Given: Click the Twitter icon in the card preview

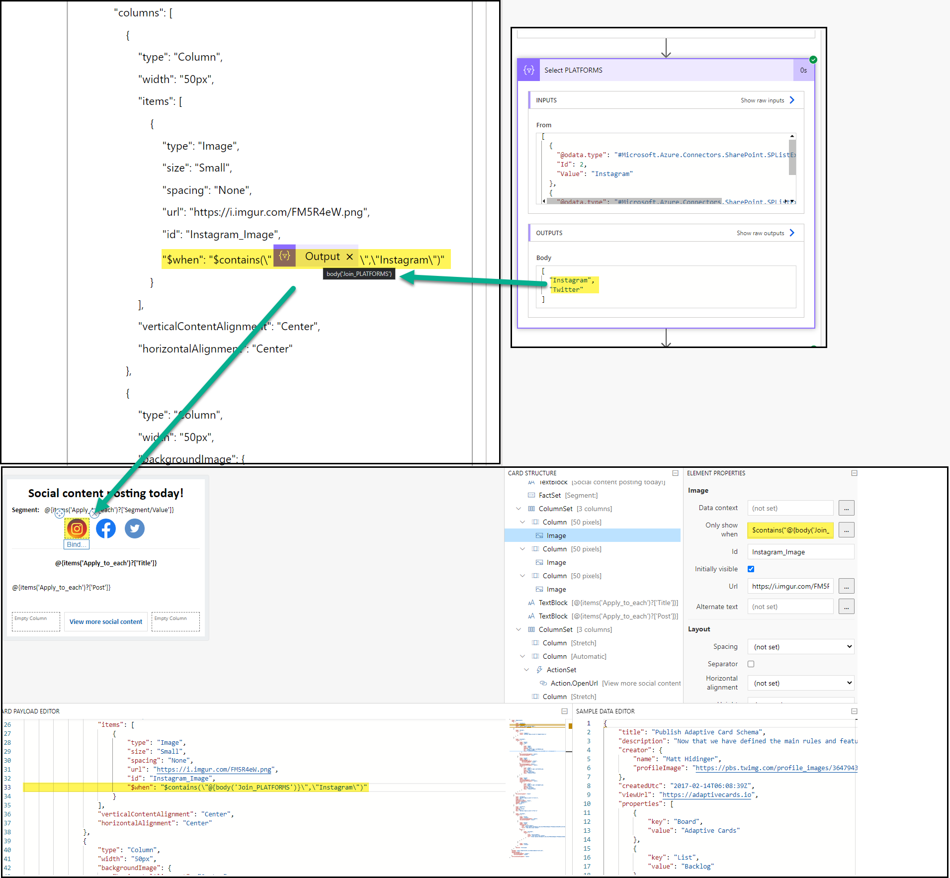Looking at the screenshot, I should (134, 528).
